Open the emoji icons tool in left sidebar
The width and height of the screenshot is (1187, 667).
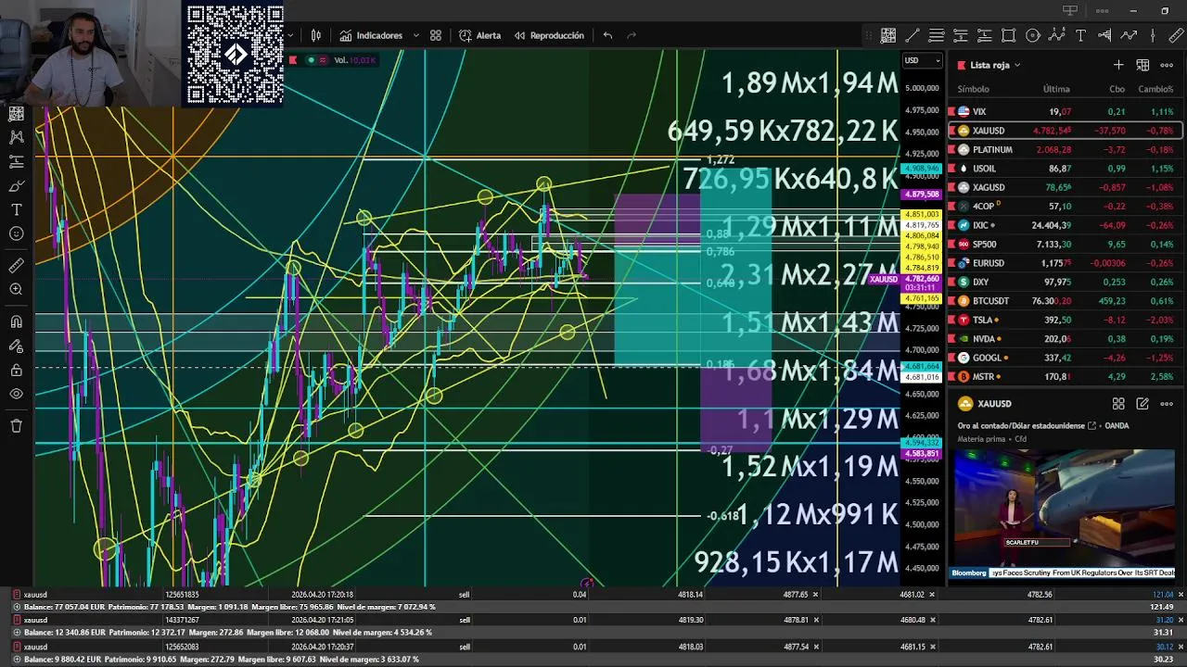tap(16, 233)
